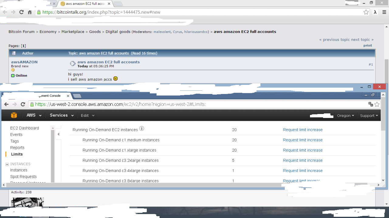Go to the Goods breadcrumb
The height and width of the screenshot is (218, 389).
[x=95, y=32]
